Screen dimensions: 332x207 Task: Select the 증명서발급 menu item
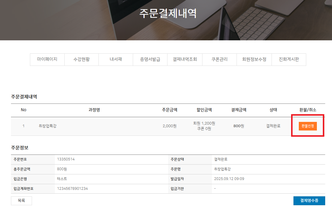pos(150,59)
